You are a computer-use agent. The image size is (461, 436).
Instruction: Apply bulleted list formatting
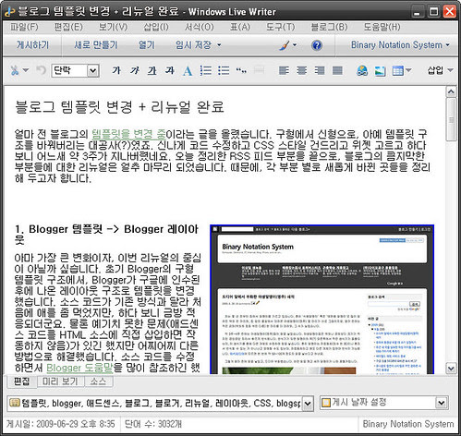pyautogui.click(x=224, y=70)
